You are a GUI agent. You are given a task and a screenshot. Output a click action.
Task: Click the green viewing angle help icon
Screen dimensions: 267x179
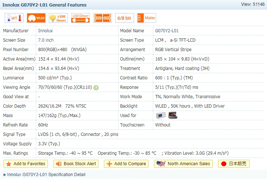pos(96,87)
